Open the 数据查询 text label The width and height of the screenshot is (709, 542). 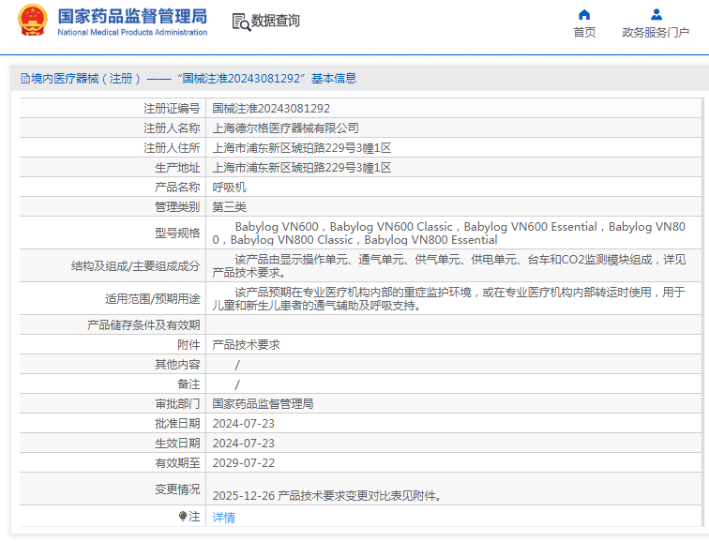click(276, 21)
